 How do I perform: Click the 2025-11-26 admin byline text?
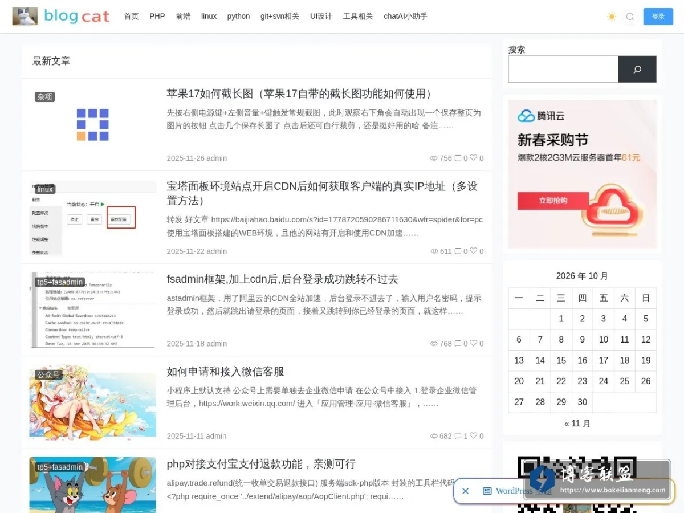pos(197,158)
